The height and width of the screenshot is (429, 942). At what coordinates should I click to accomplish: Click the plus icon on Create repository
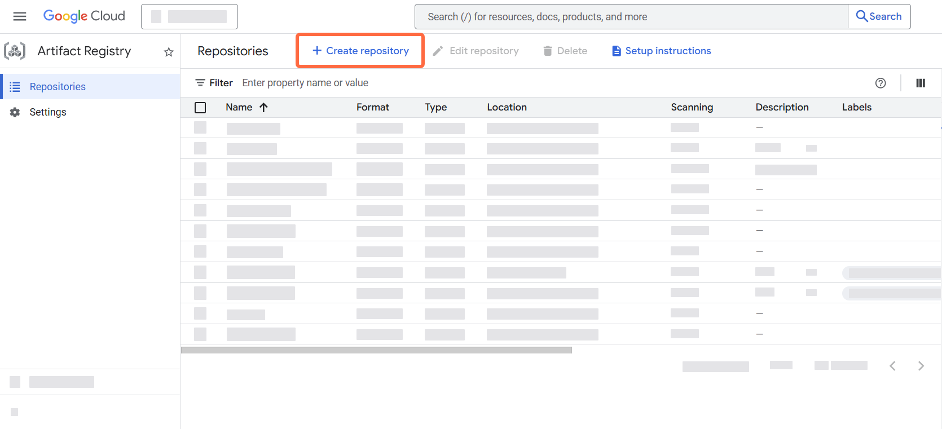pos(317,51)
